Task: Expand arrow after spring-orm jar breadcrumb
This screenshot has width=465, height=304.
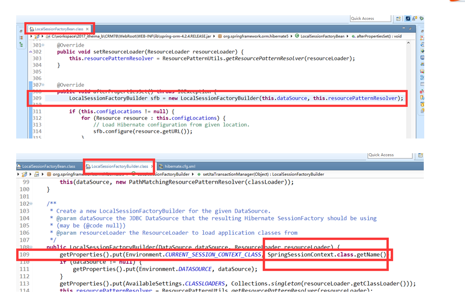Action: pyautogui.click(x=214, y=36)
